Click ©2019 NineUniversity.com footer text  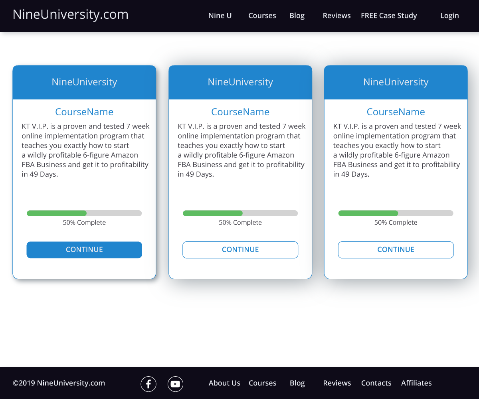pos(59,383)
